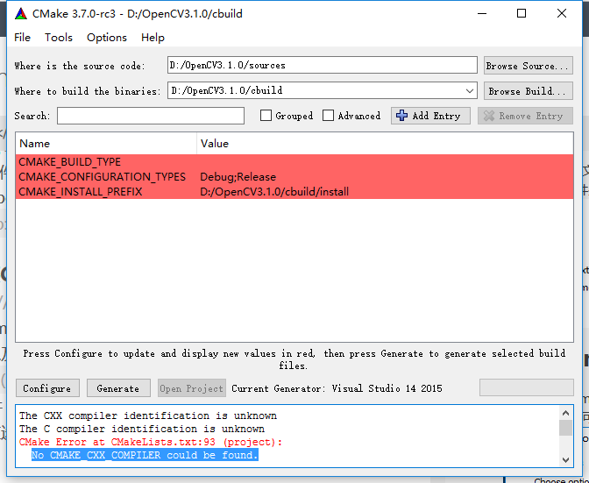589x483 pixels.
Task: Click the output log scroll up arrow
Action: pos(566,413)
